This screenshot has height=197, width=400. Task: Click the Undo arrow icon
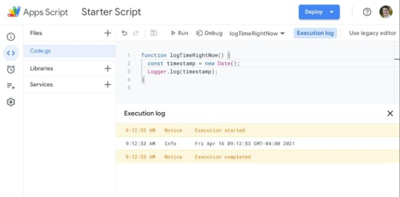pyautogui.click(x=124, y=33)
